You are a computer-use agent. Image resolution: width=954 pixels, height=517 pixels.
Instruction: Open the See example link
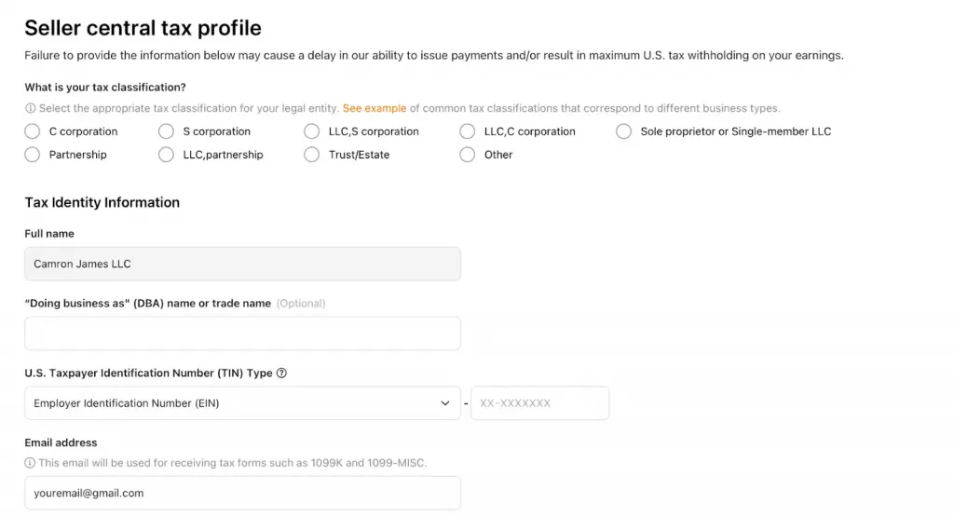[x=375, y=108]
